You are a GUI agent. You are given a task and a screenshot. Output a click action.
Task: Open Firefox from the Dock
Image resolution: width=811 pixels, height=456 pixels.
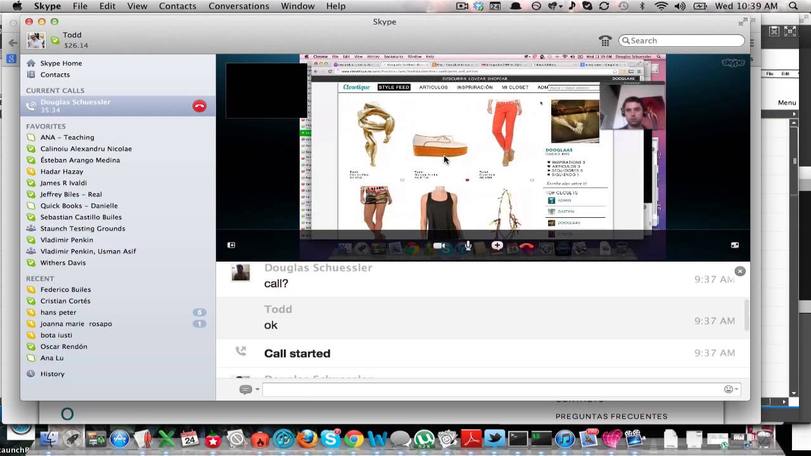307,438
